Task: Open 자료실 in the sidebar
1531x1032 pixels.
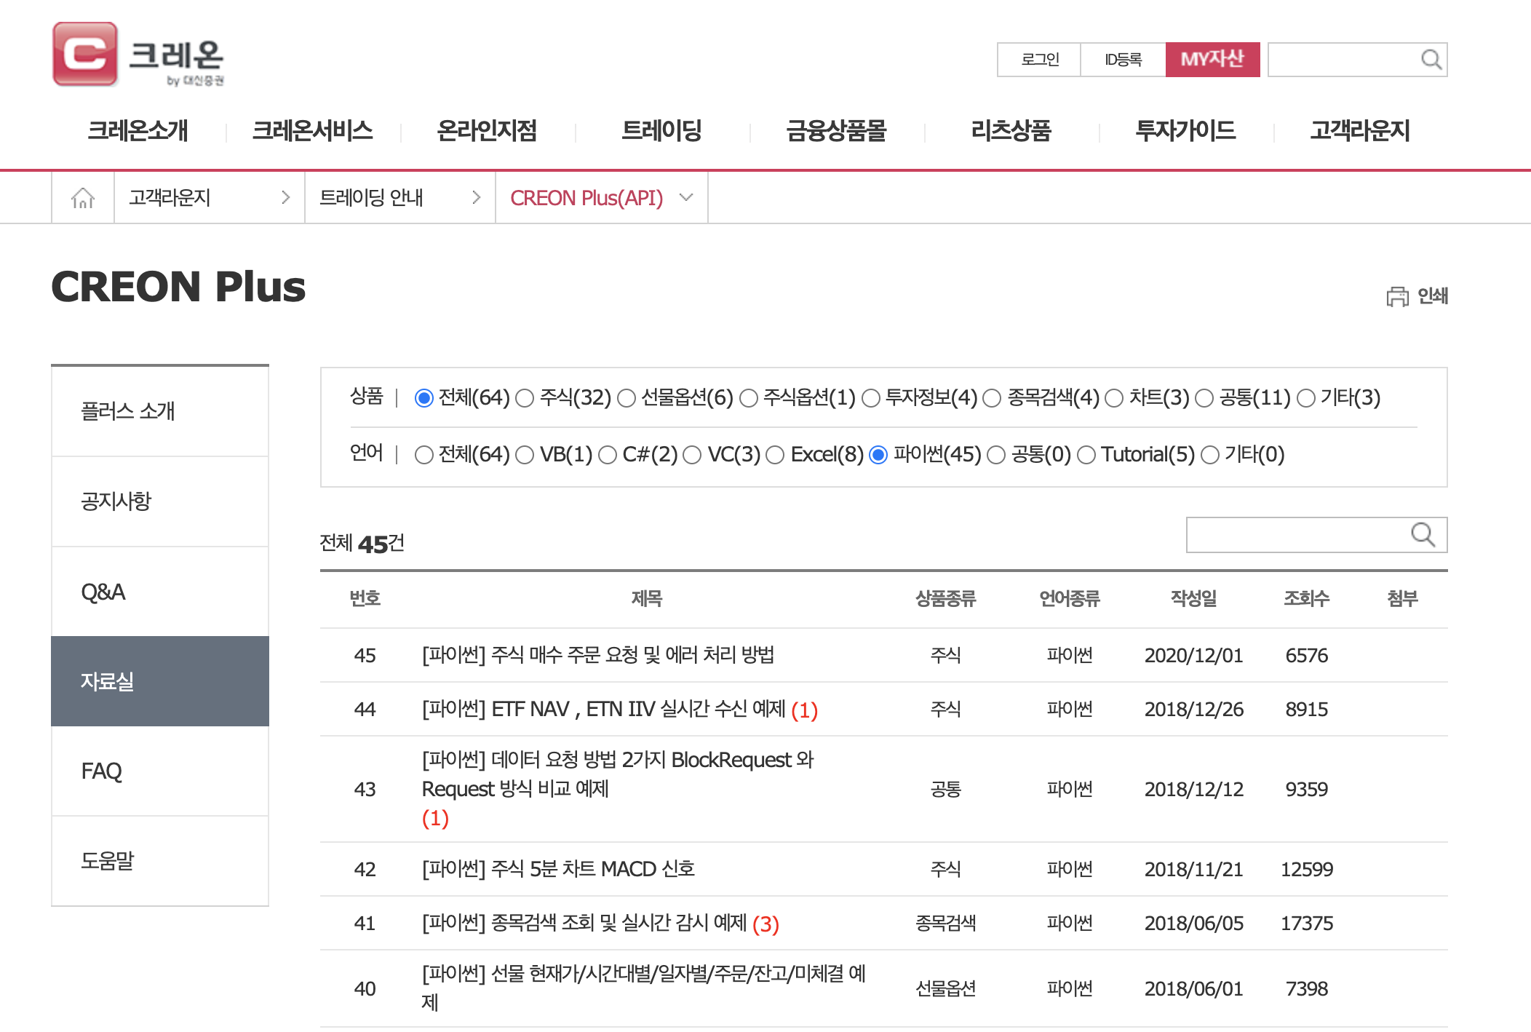Action: (x=160, y=681)
